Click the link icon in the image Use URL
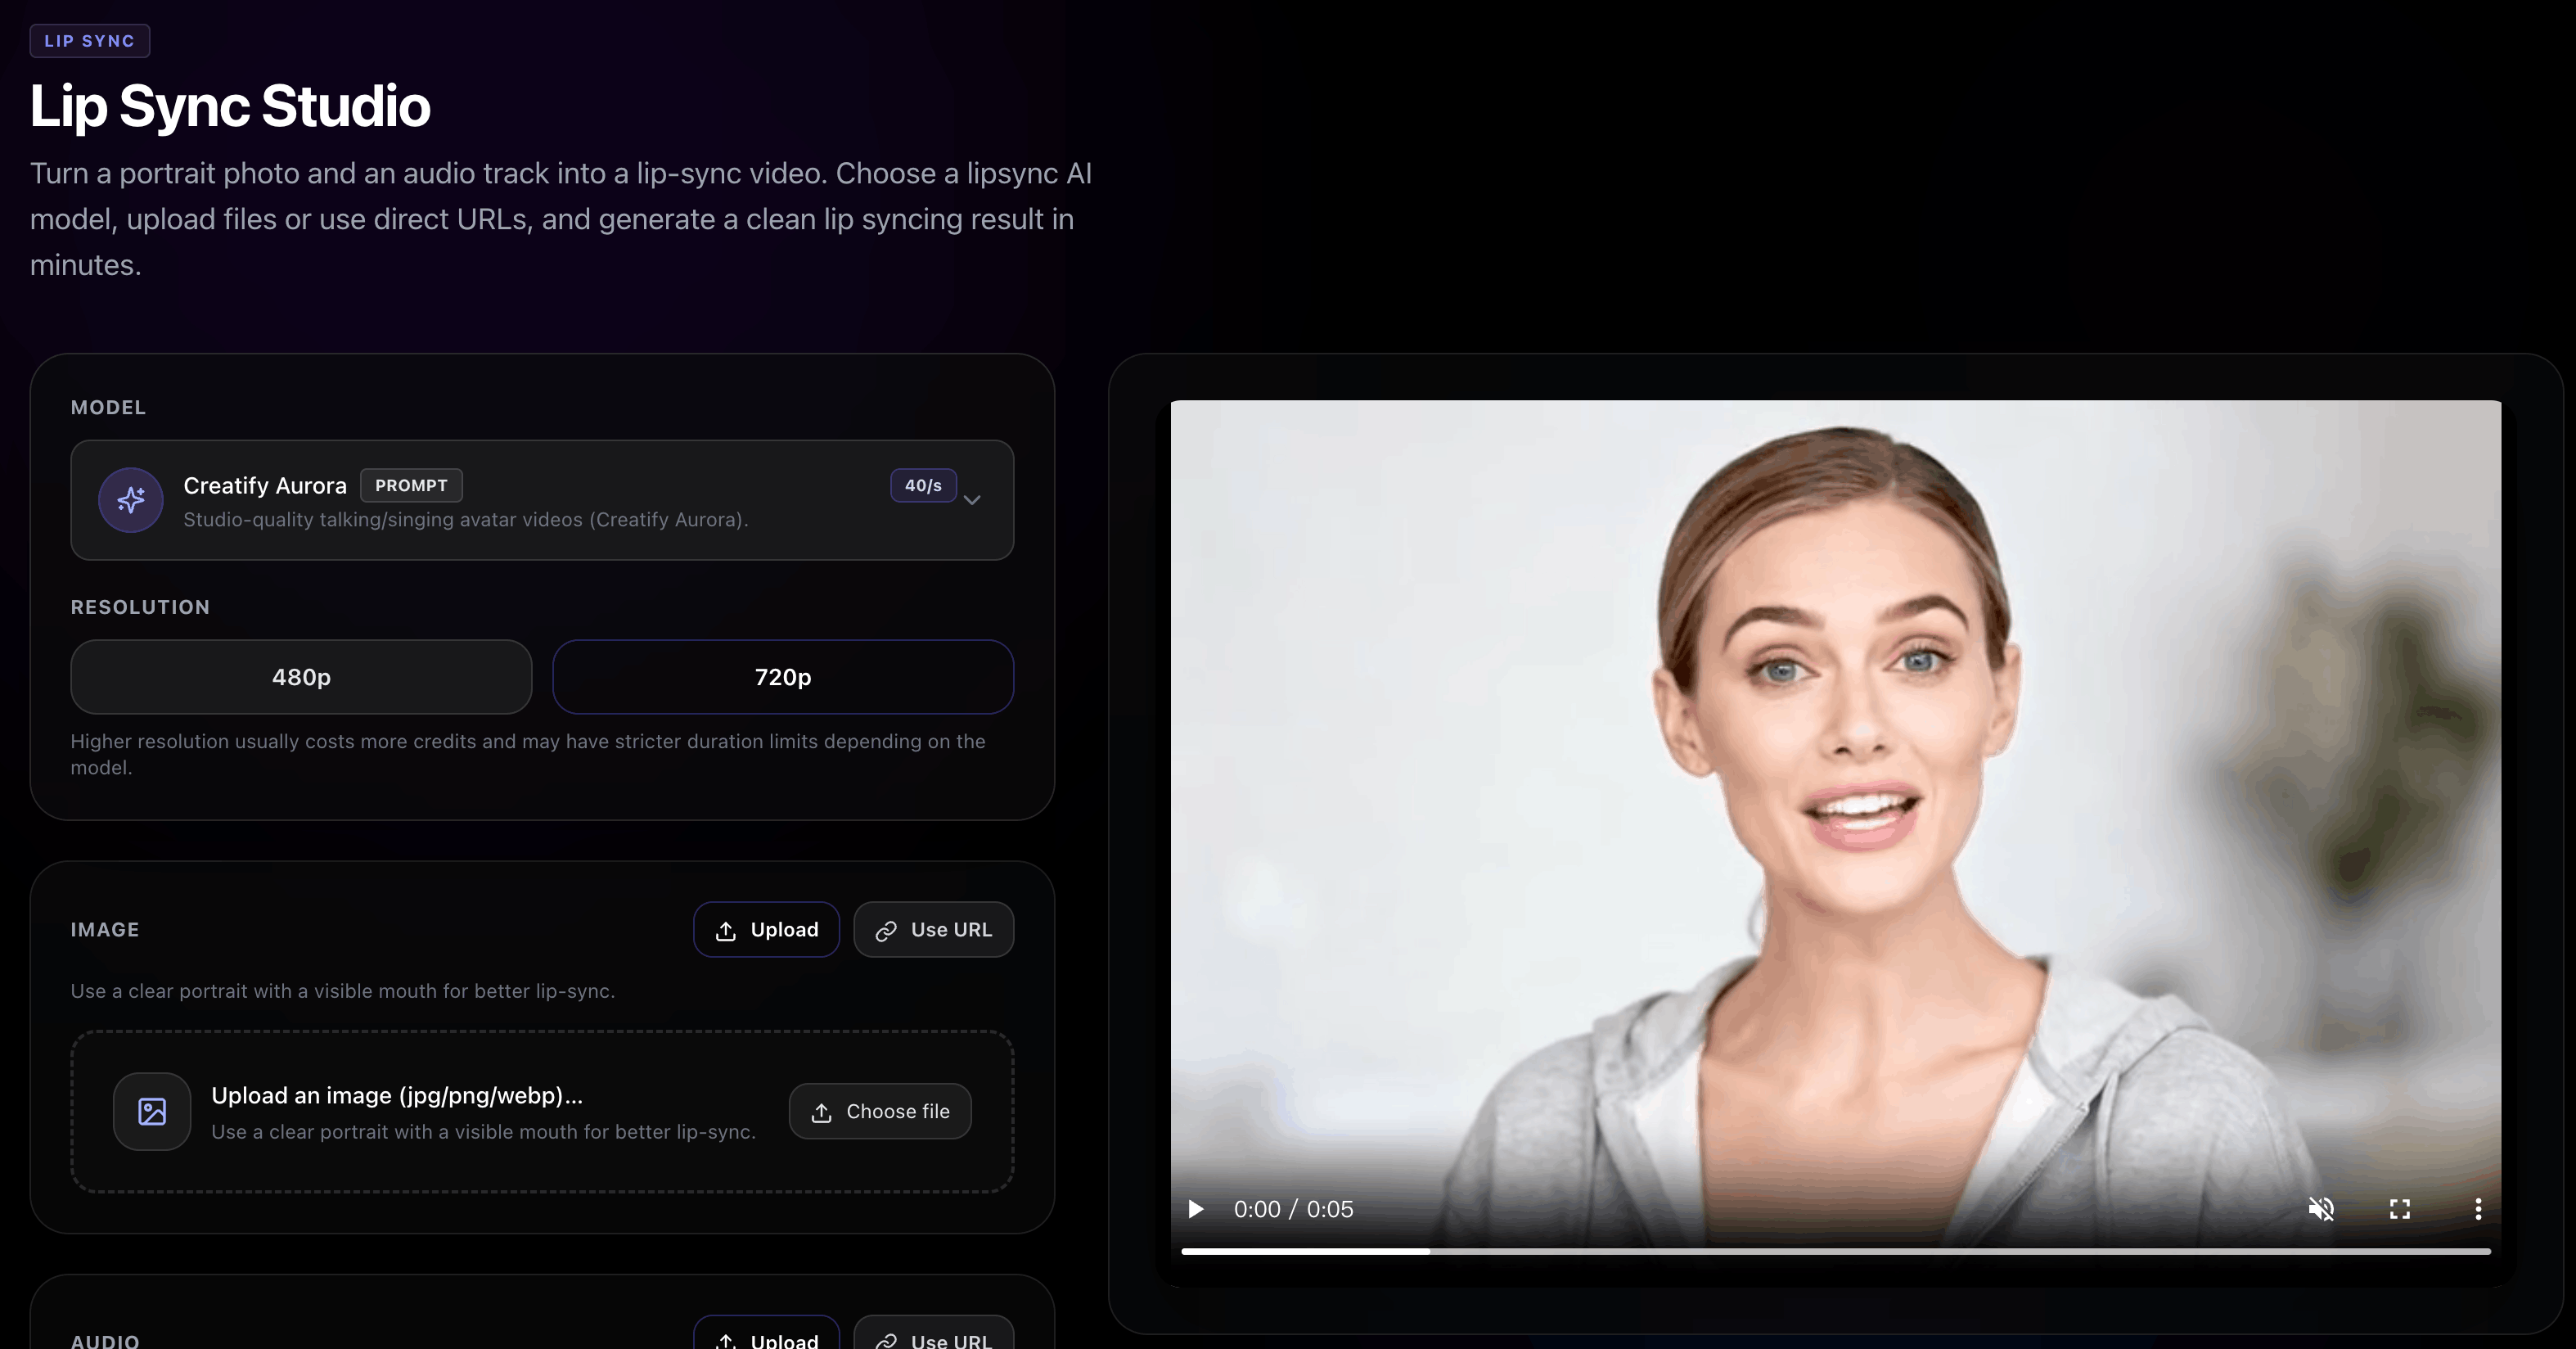This screenshot has height=1349, width=2576. (886, 929)
